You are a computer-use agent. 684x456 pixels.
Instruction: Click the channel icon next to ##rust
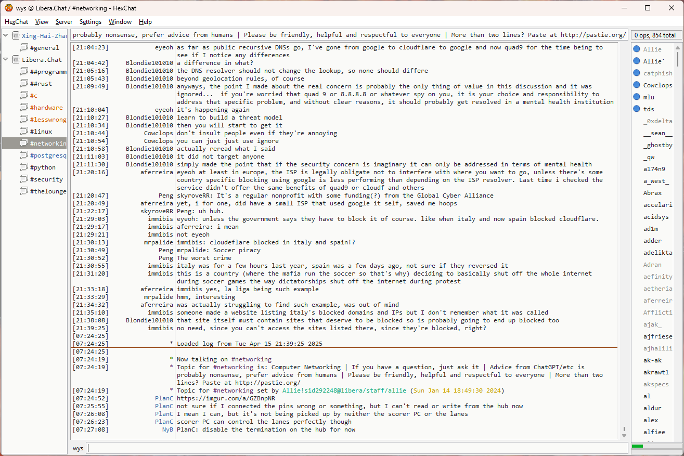(x=24, y=83)
